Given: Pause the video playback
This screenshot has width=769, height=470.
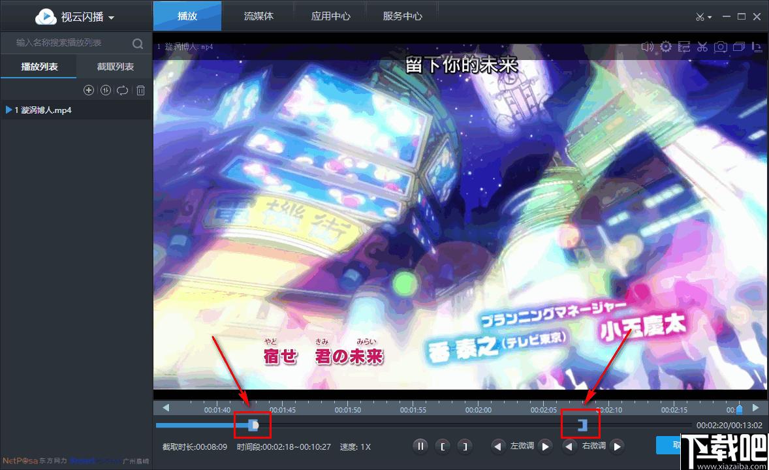Looking at the screenshot, I should pyautogui.click(x=420, y=446).
